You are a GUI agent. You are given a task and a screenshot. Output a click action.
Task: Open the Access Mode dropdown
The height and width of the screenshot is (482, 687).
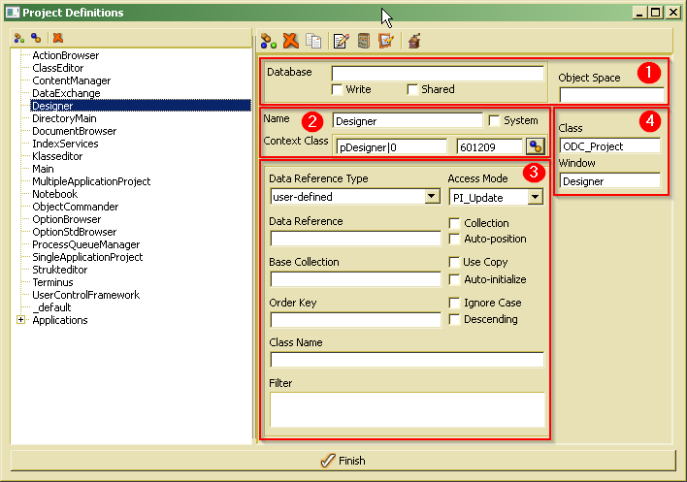point(534,197)
